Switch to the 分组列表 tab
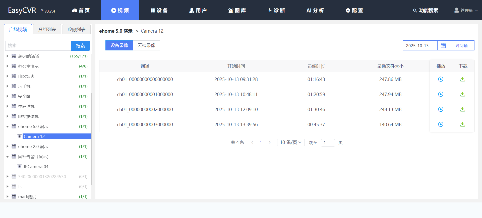 (x=47, y=29)
